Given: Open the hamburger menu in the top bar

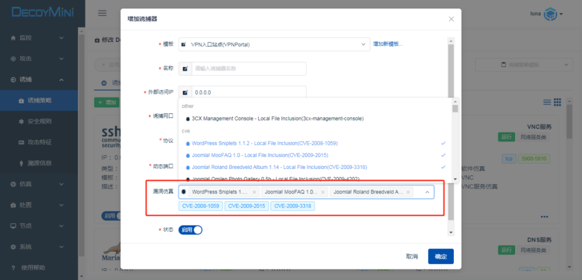Looking at the screenshot, I should [x=102, y=13].
